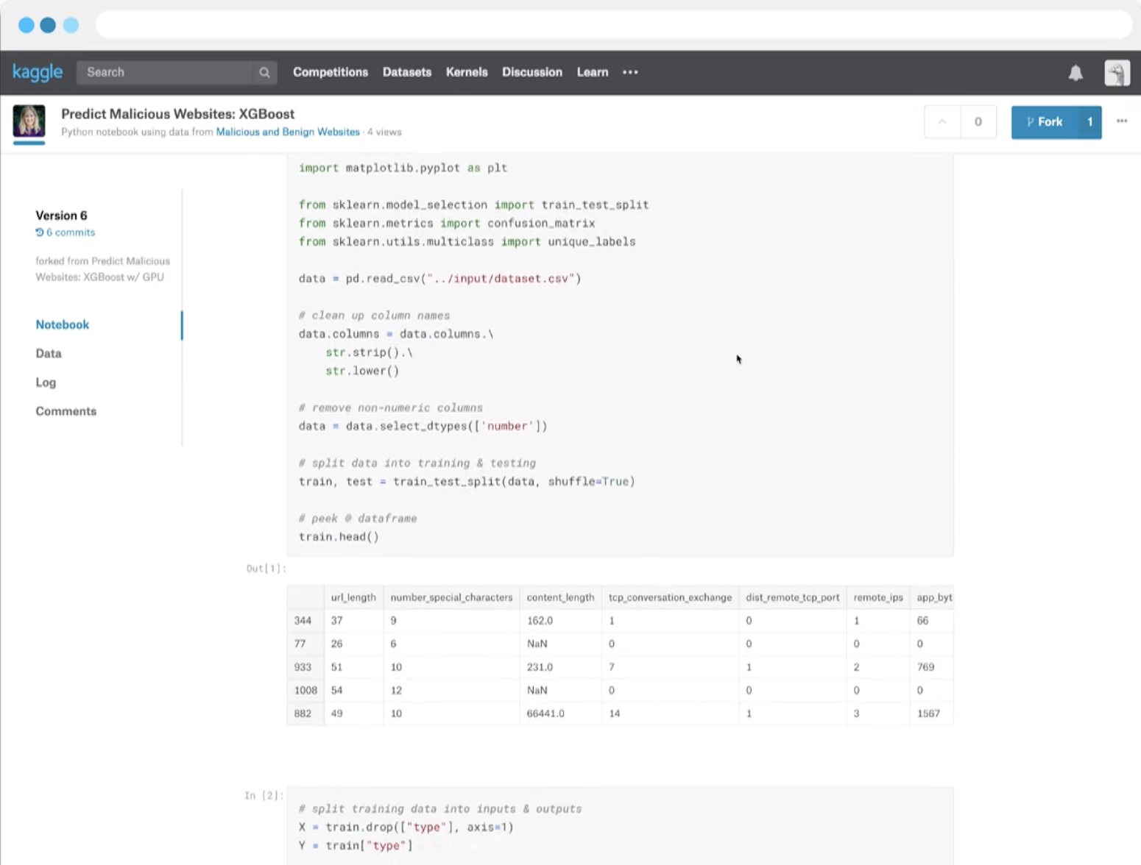Open the Learn menu item
Image resolution: width=1141 pixels, height=865 pixels.
click(x=592, y=72)
